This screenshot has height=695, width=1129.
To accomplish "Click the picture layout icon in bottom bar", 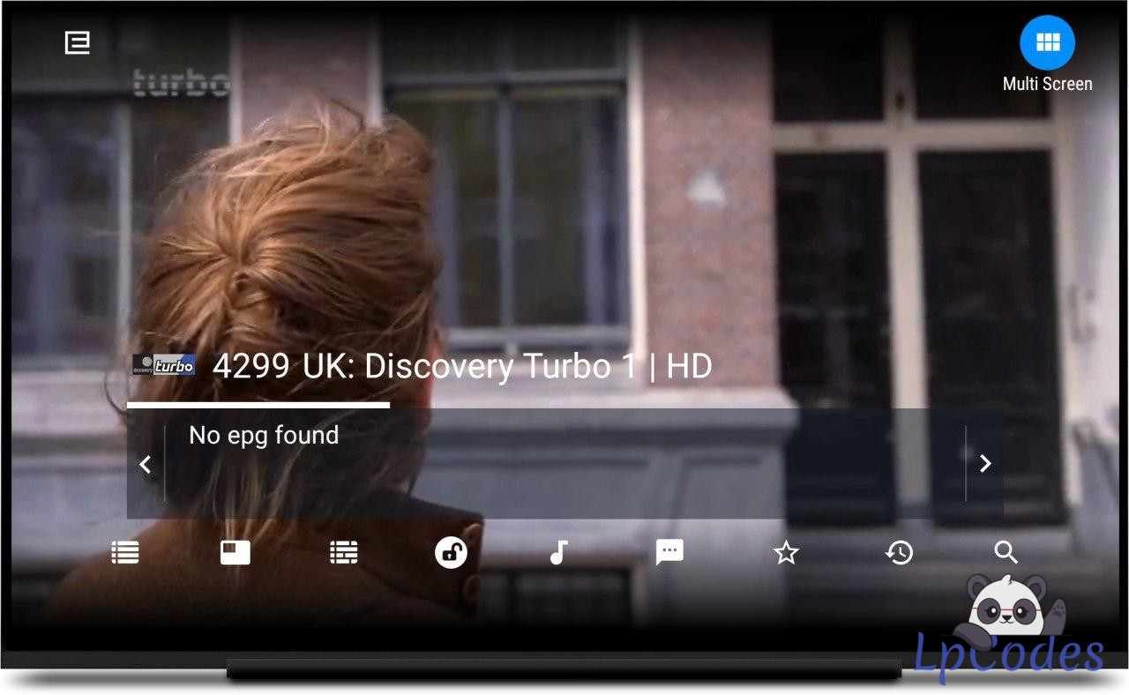I will [x=235, y=553].
